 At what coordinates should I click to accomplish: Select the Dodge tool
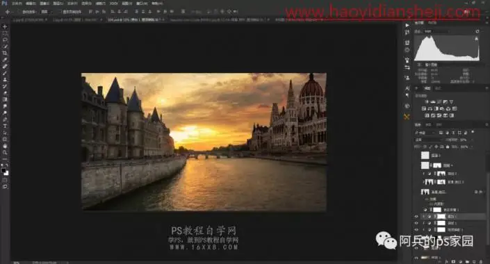coord(5,113)
